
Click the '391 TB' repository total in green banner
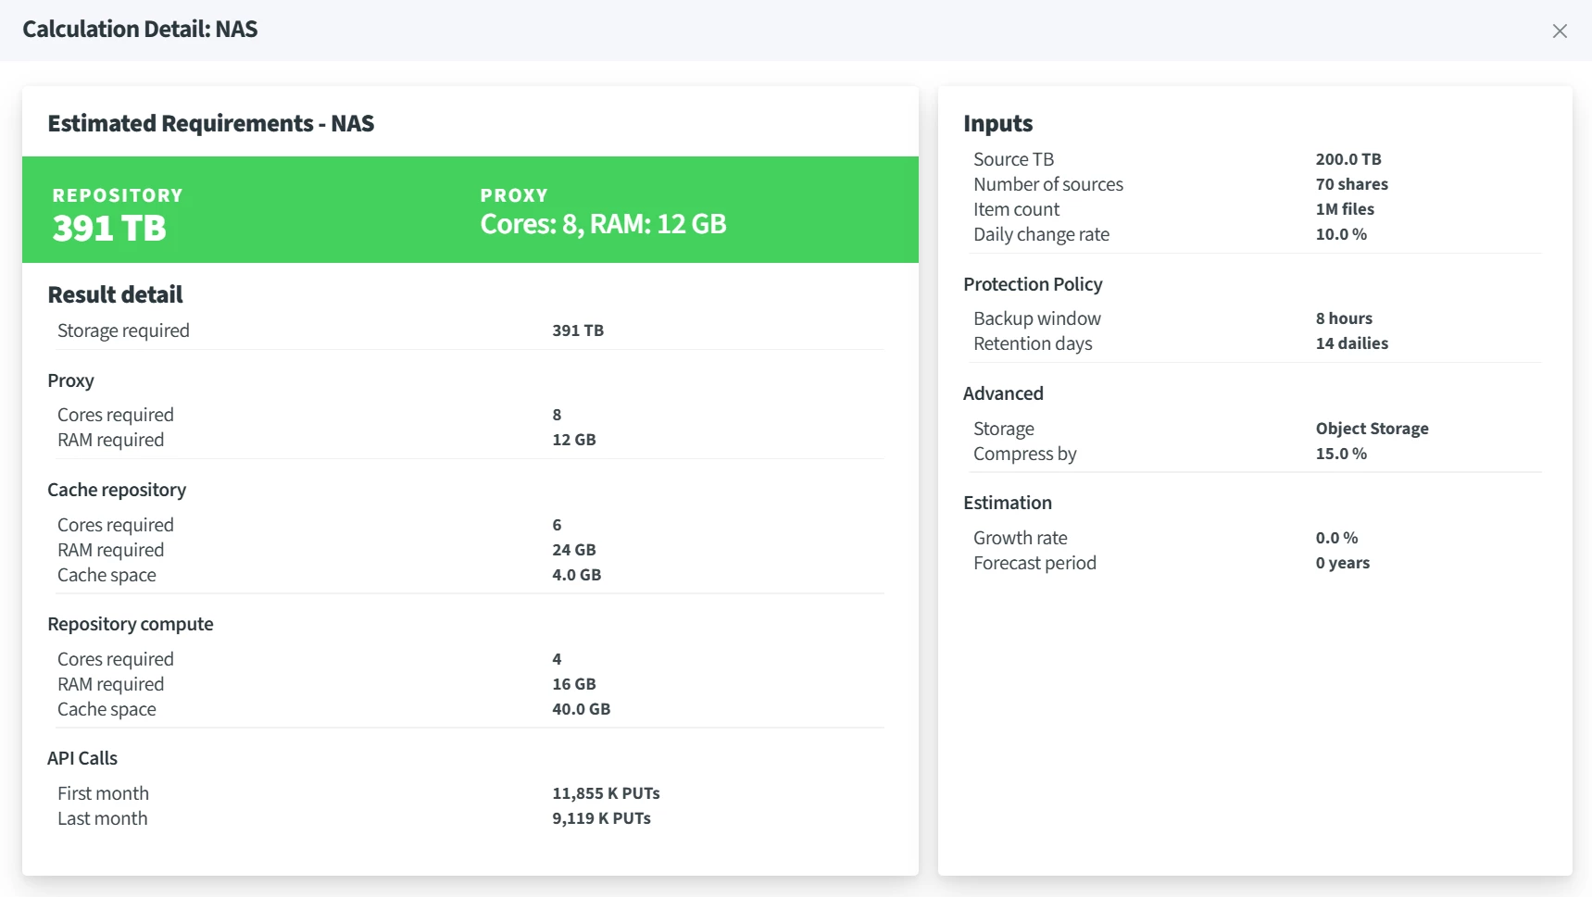pos(109,229)
